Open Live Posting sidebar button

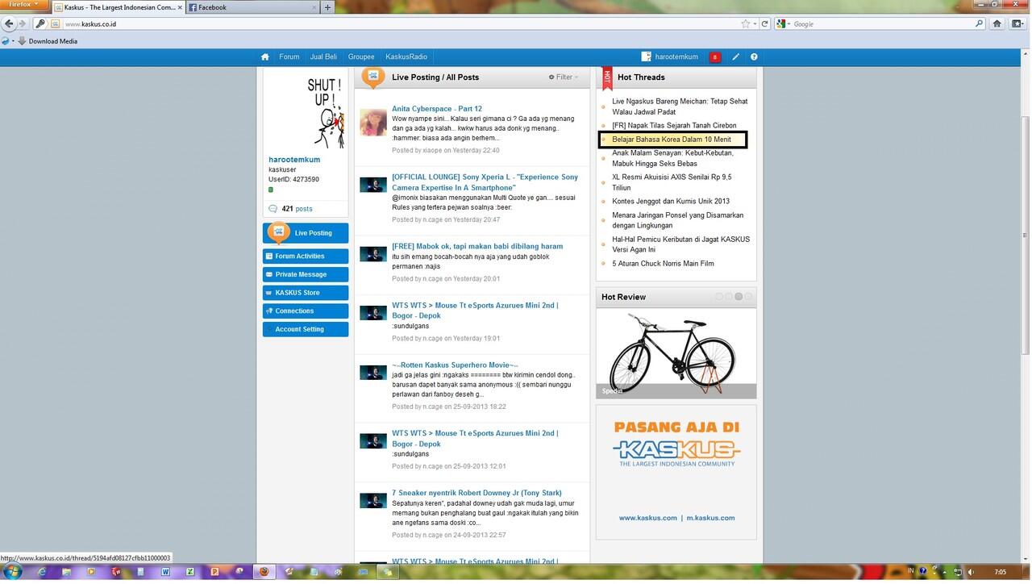point(306,233)
